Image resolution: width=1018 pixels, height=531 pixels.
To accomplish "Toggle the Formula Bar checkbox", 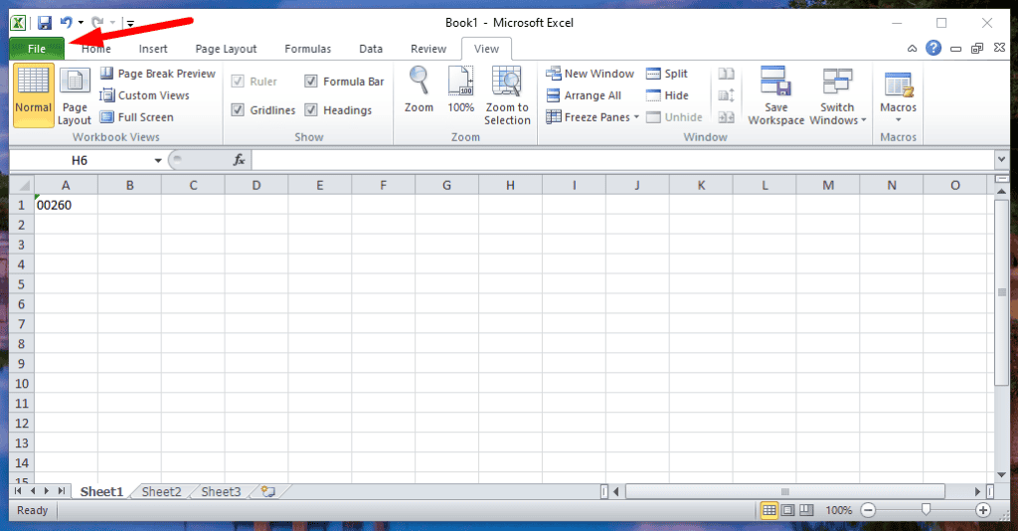I will (x=311, y=82).
